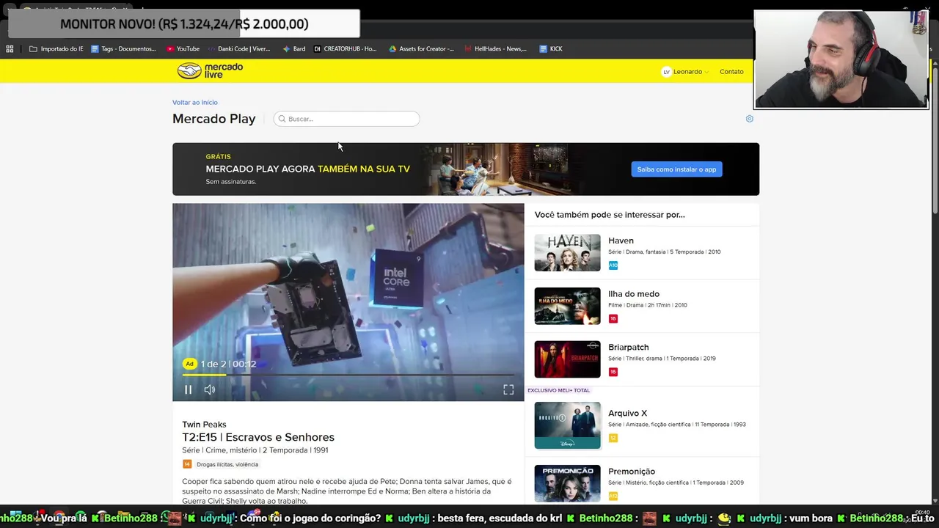Click the MONITOR NOVO donation goal bar
The width and height of the screenshot is (939, 528).
[x=184, y=24]
